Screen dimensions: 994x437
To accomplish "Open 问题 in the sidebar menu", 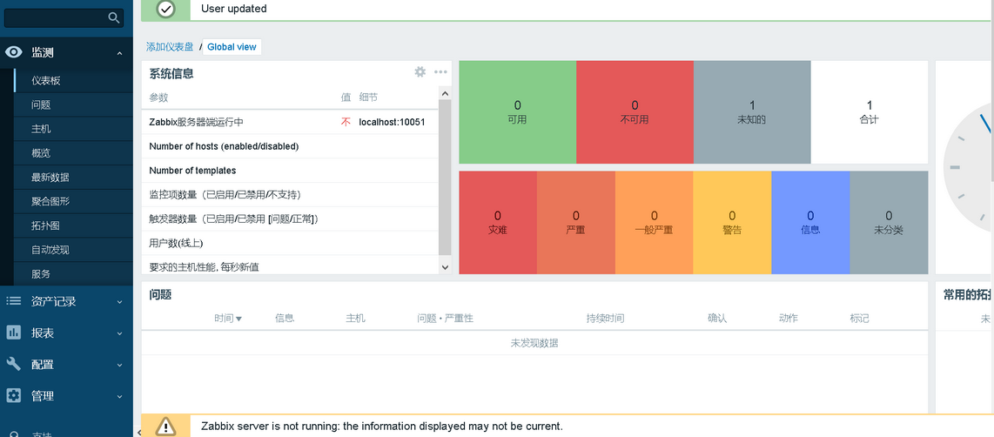I will pos(41,104).
